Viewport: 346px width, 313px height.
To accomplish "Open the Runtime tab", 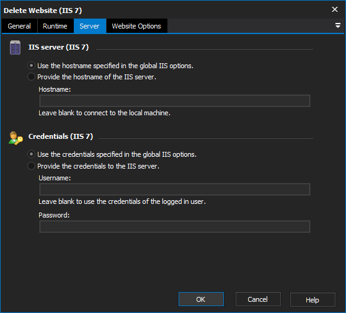I will pyautogui.click(x=55, y=26).
